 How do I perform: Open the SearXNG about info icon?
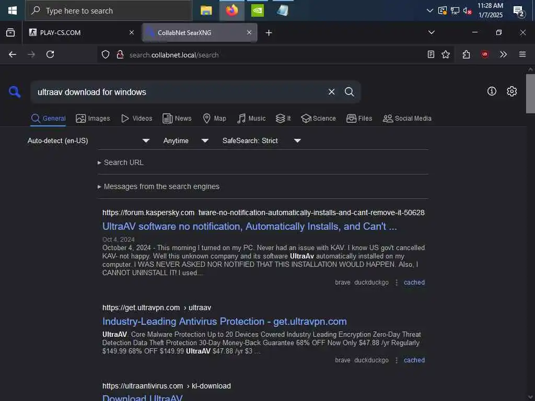492,91
